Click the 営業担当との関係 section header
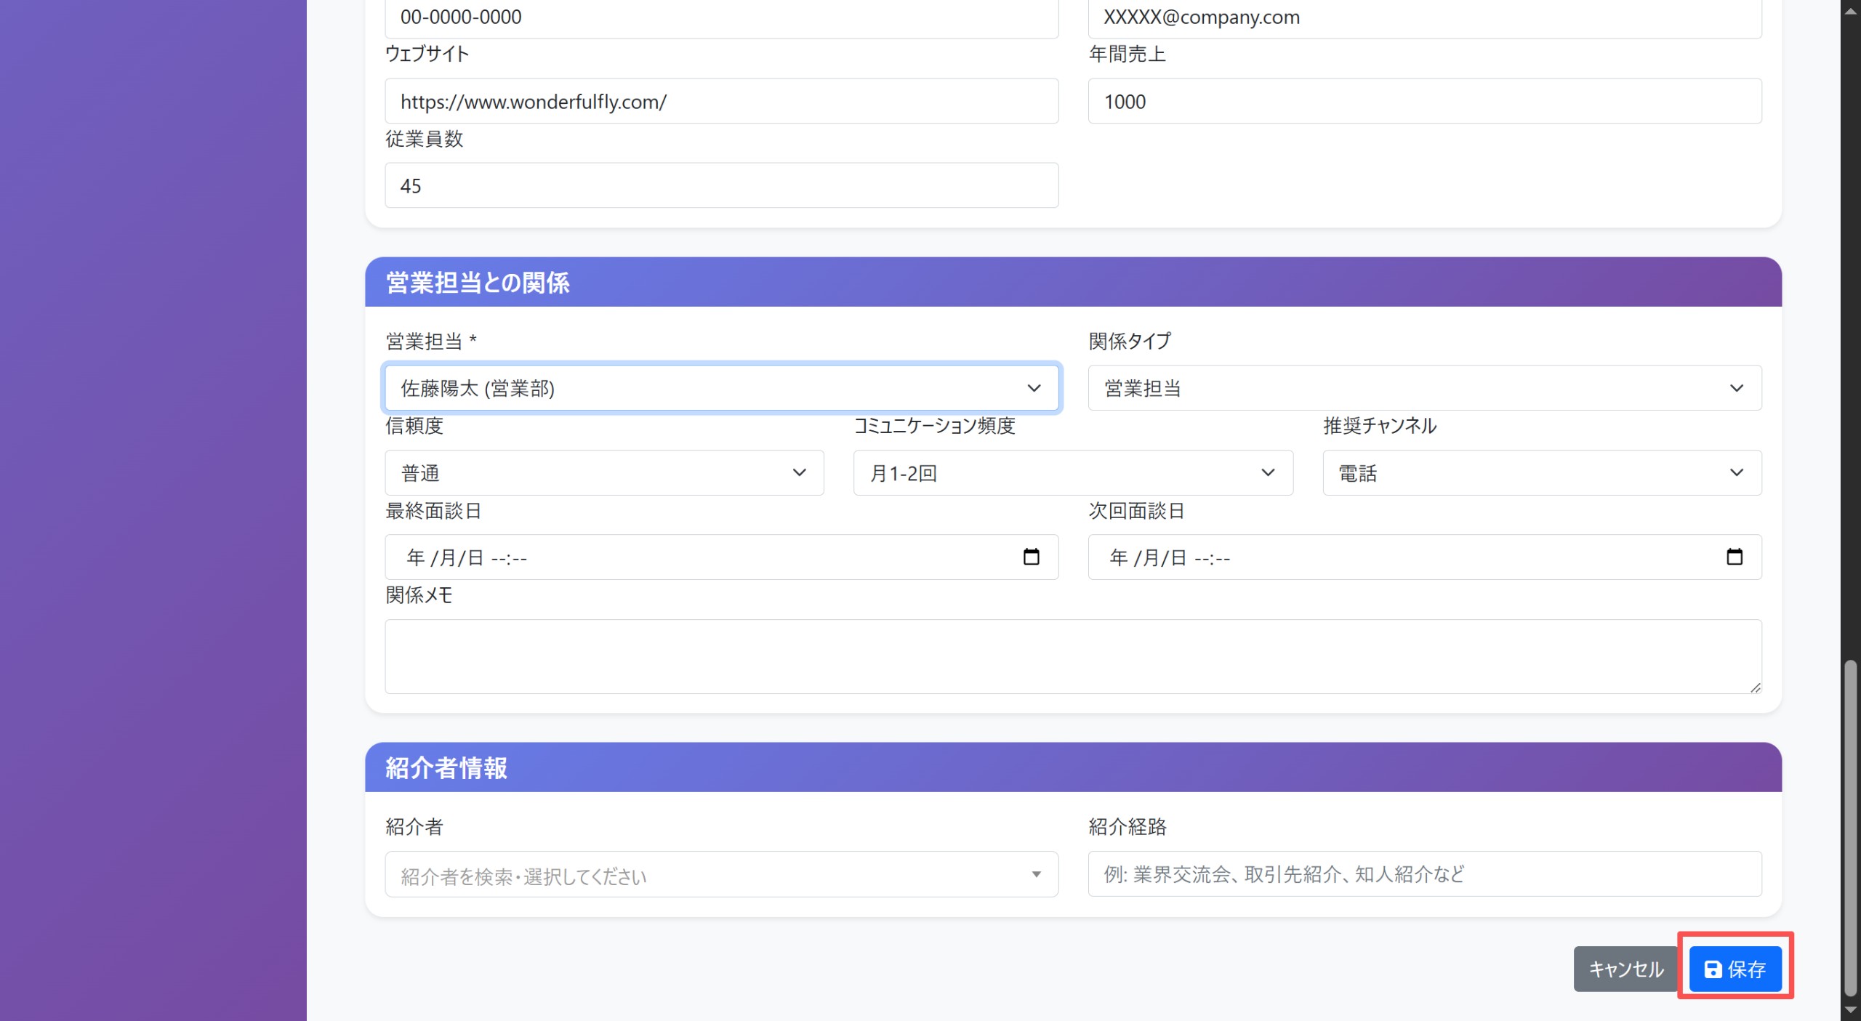 point(478,282)
